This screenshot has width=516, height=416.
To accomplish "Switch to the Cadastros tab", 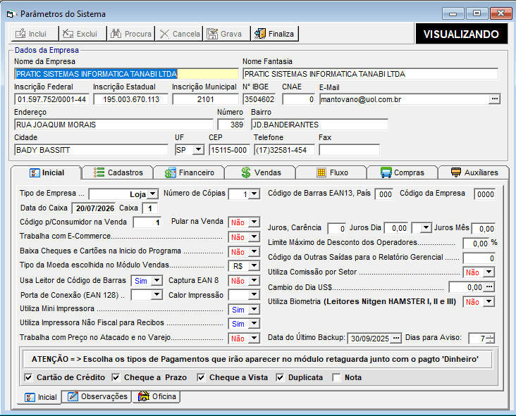I will pos(118,172).
